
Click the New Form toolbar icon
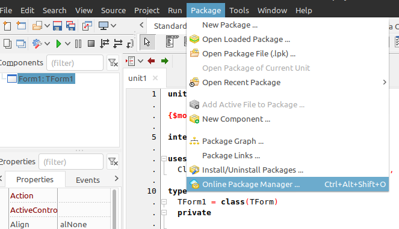(x=21, y=26)
